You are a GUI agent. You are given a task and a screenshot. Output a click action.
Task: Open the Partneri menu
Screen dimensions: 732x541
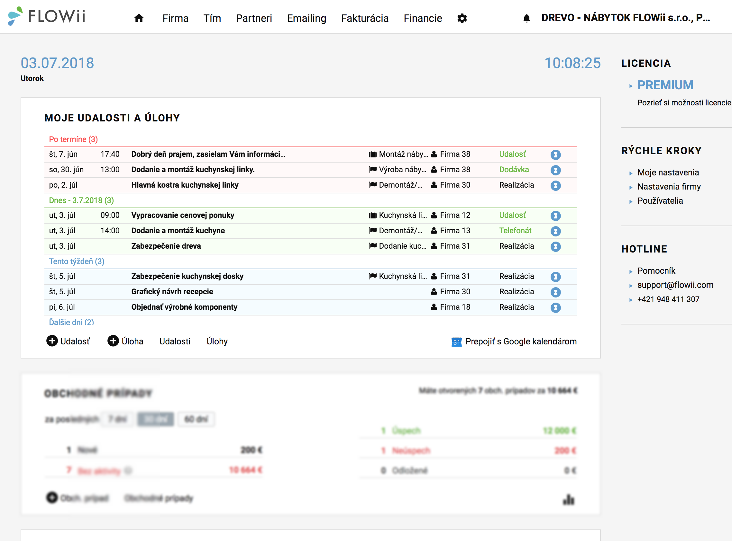254,18
